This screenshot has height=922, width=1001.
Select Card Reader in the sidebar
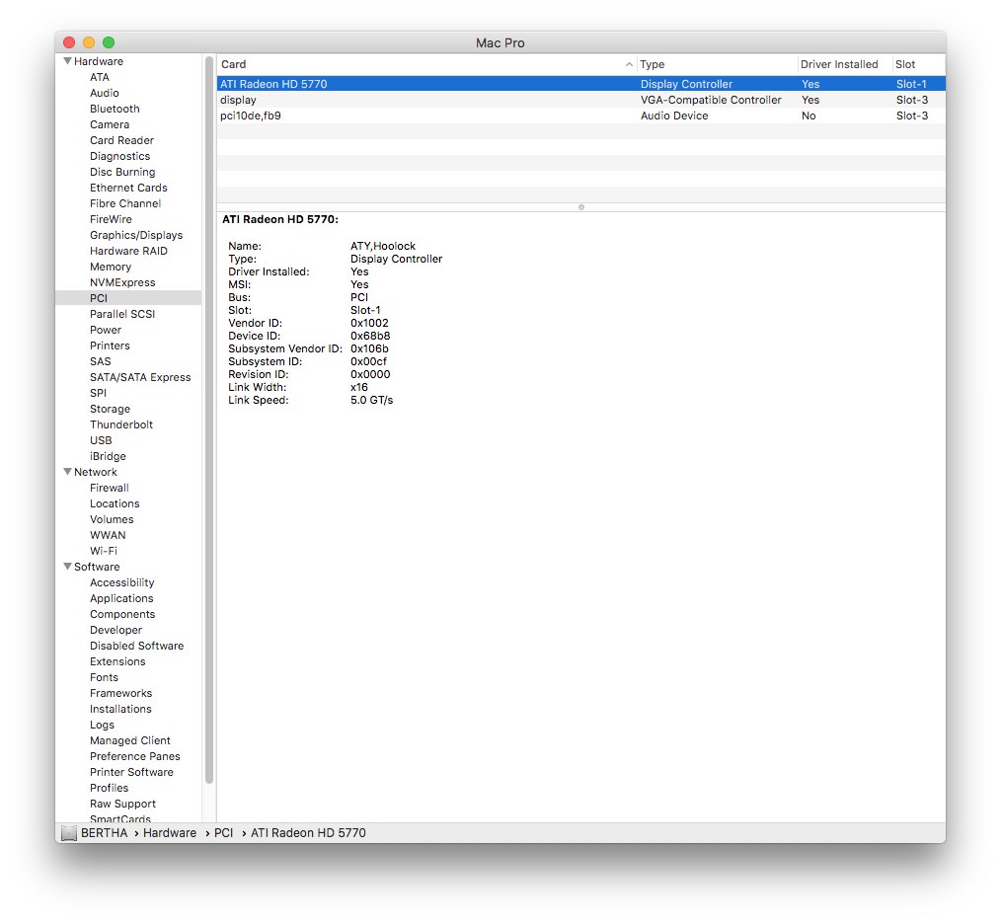tap(121, 140)
